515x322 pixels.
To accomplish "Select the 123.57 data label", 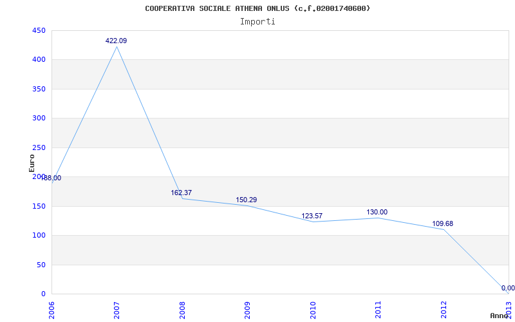I will tap(312, 216).
